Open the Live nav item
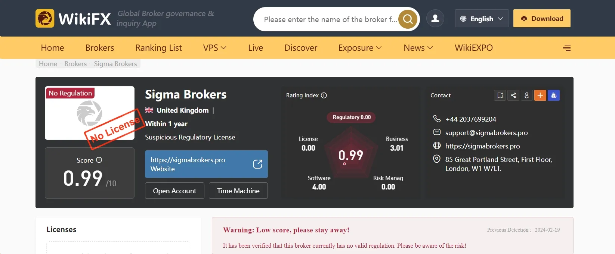Screen dimensions: 615x254 point(256,48)
